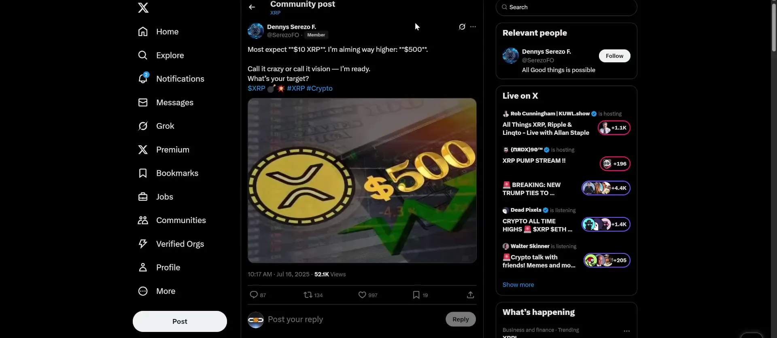Follow Dennys Serezo F.
Image resolution: width=777 pixels, height=338 pixels.
tap(614, 56)
